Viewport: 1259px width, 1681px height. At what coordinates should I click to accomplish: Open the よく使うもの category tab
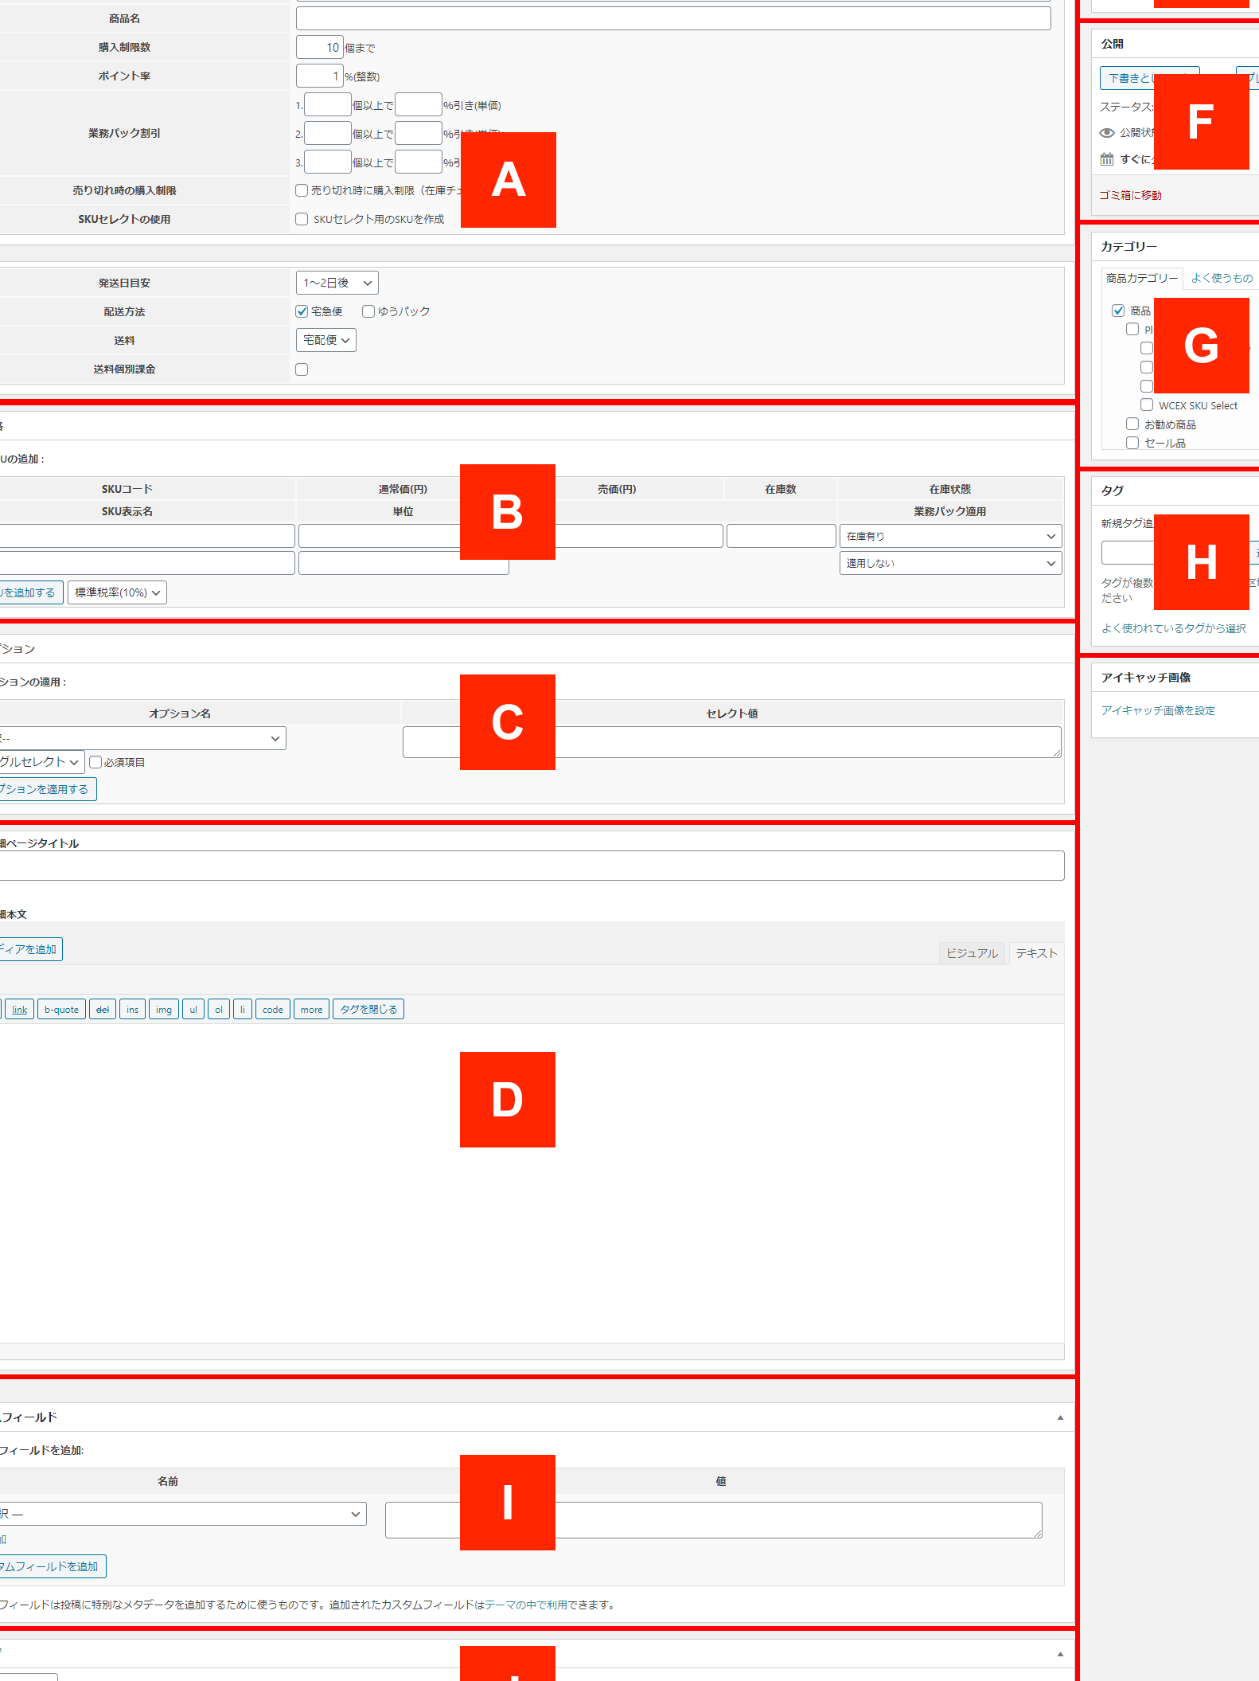pyautogui.click(x=1221, y=278)
